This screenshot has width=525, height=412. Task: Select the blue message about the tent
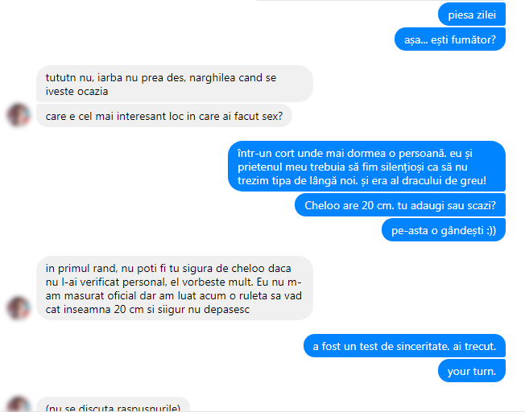coord(366,167)
